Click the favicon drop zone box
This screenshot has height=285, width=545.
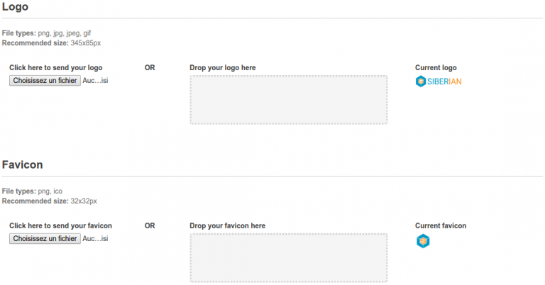click(x=288, y=258)
